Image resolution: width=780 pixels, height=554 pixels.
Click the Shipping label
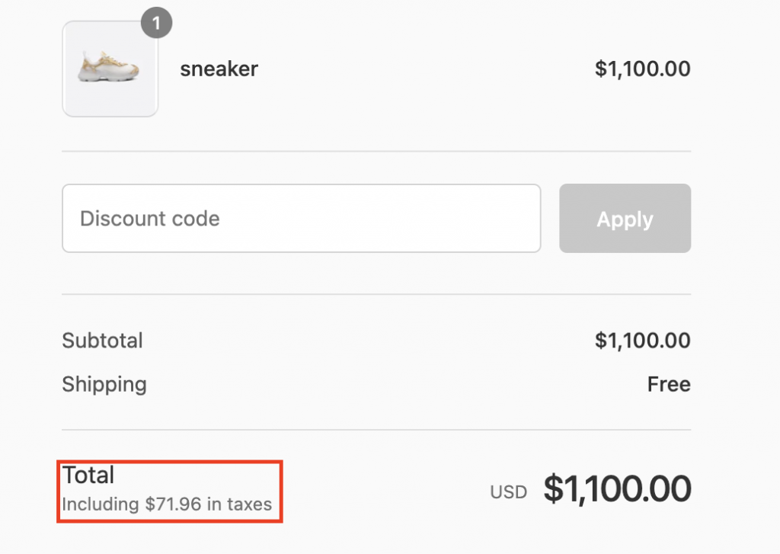pyautogui.click(x=104, y=384)
